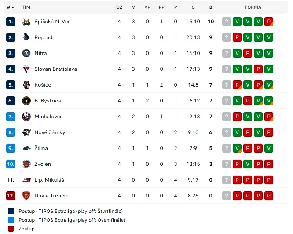Screen dimensions: 293x234
Task: Click the Nové Zámky team logo
Action: pyautogui.click(x=26, y=132)
